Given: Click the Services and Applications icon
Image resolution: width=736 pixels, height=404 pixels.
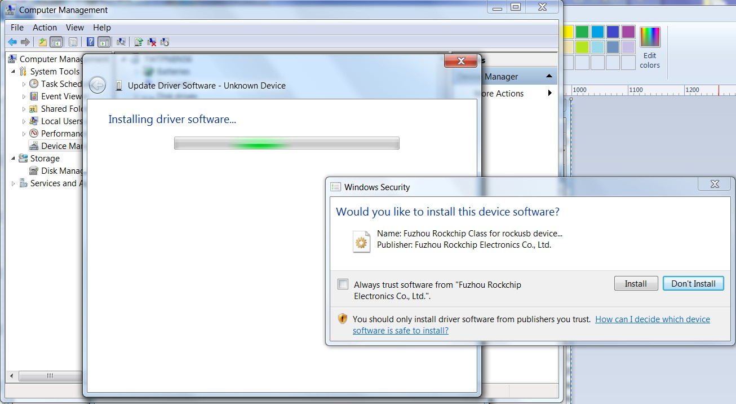Looking at the screenshot, I should [23, 183].
